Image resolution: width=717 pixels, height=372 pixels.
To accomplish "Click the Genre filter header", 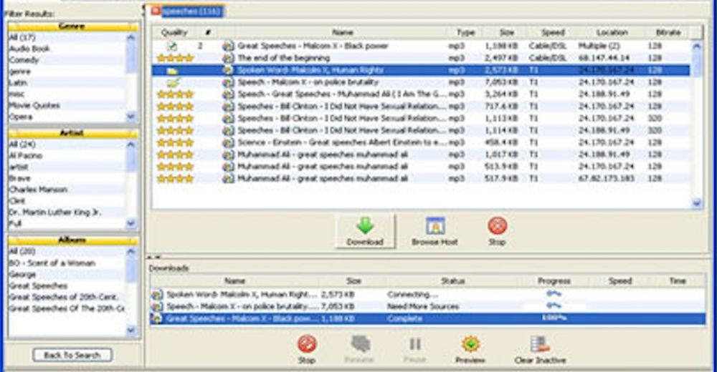I will pos(72,26).
